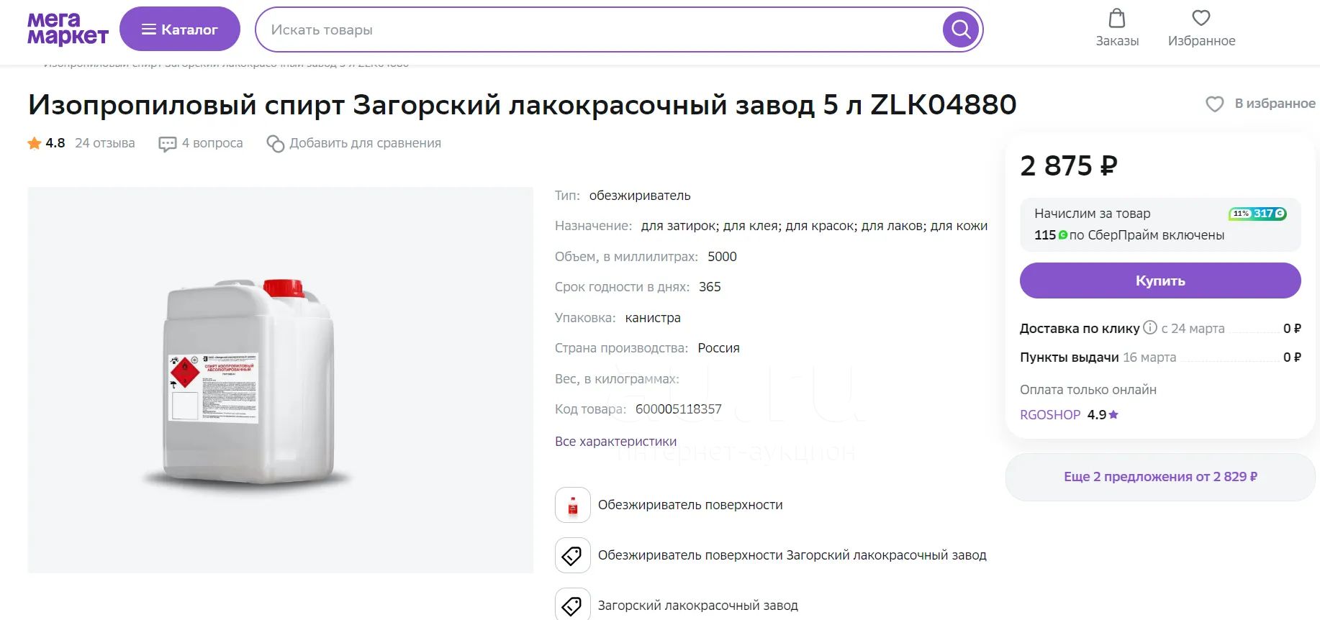This screenshot has height=620, width=1320.
Task: Click the 11% 317 bonus badge
Action: click(1257, 214)
